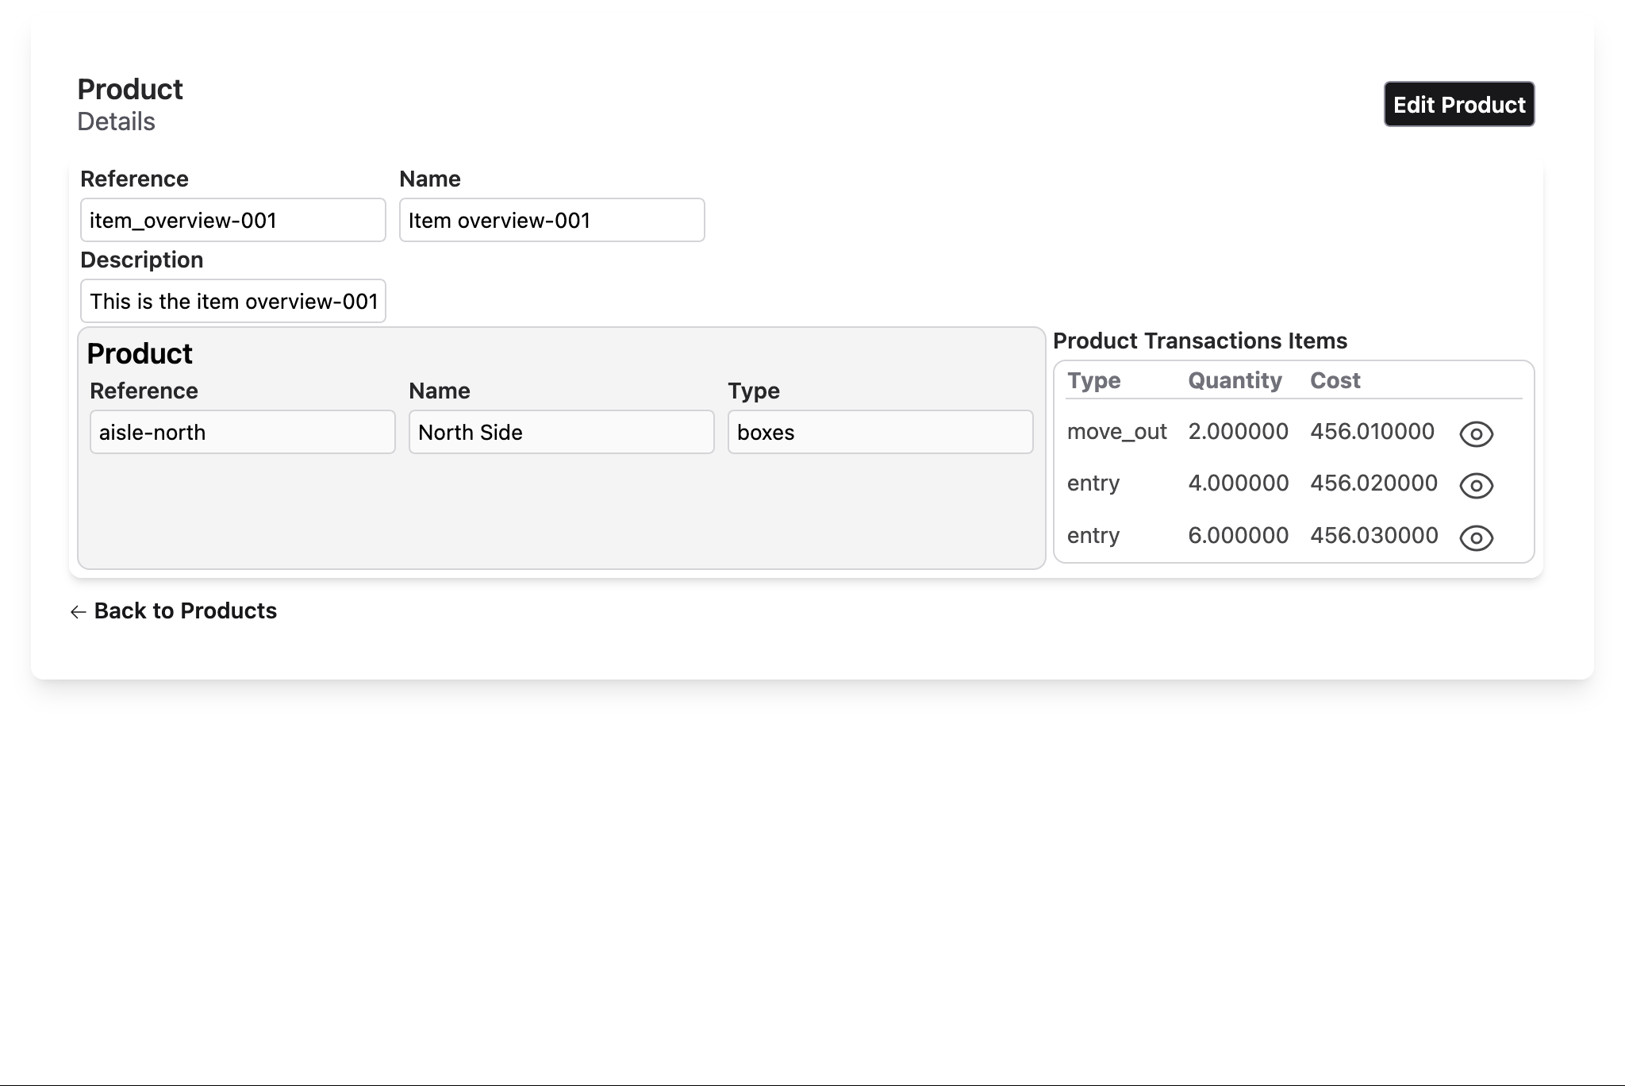
Task: View the 6.000000 quantity entry eye icon
Action: pyautogui.click(x=1476, y=537)
